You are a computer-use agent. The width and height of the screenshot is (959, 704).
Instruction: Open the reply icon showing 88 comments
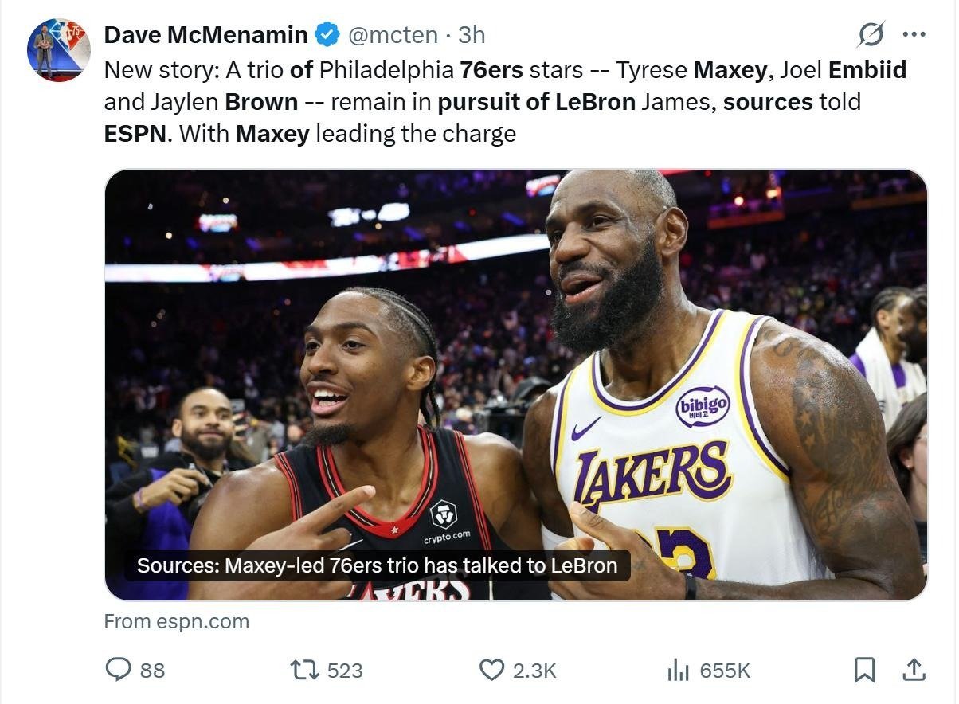click(x=118, y=670)
